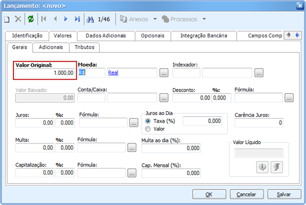
Task: Click the Desconto Fórmula field
Action: 259,97
